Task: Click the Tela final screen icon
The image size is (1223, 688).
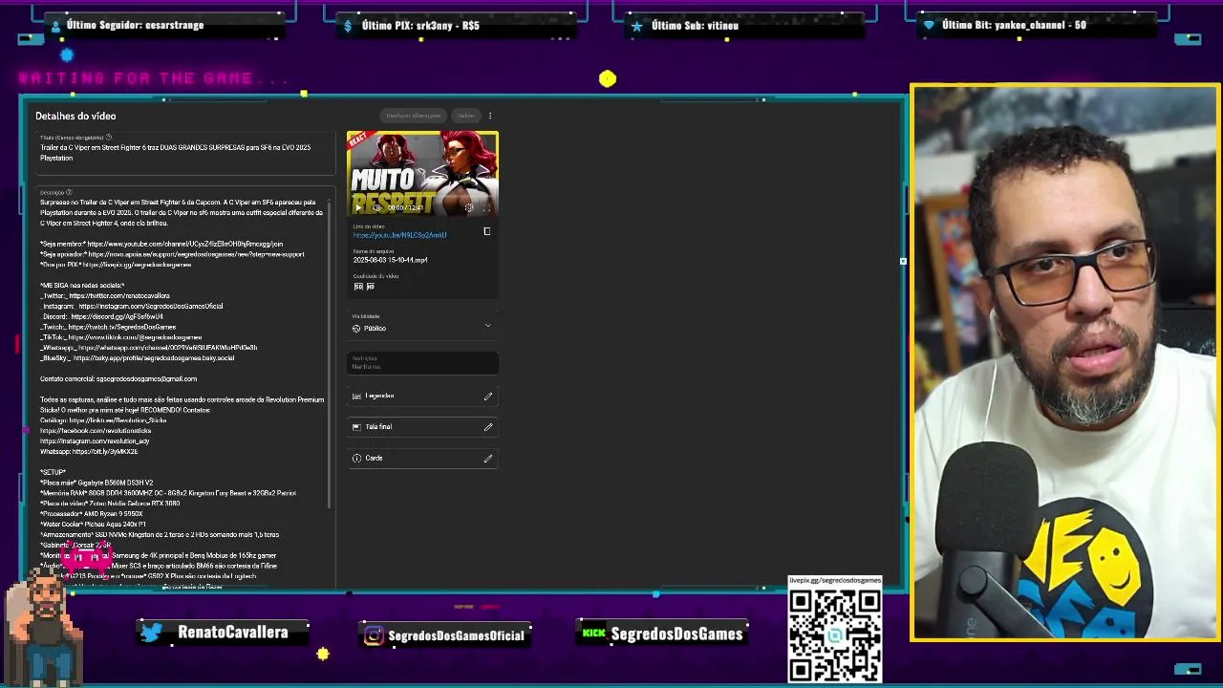Action: 356,427
